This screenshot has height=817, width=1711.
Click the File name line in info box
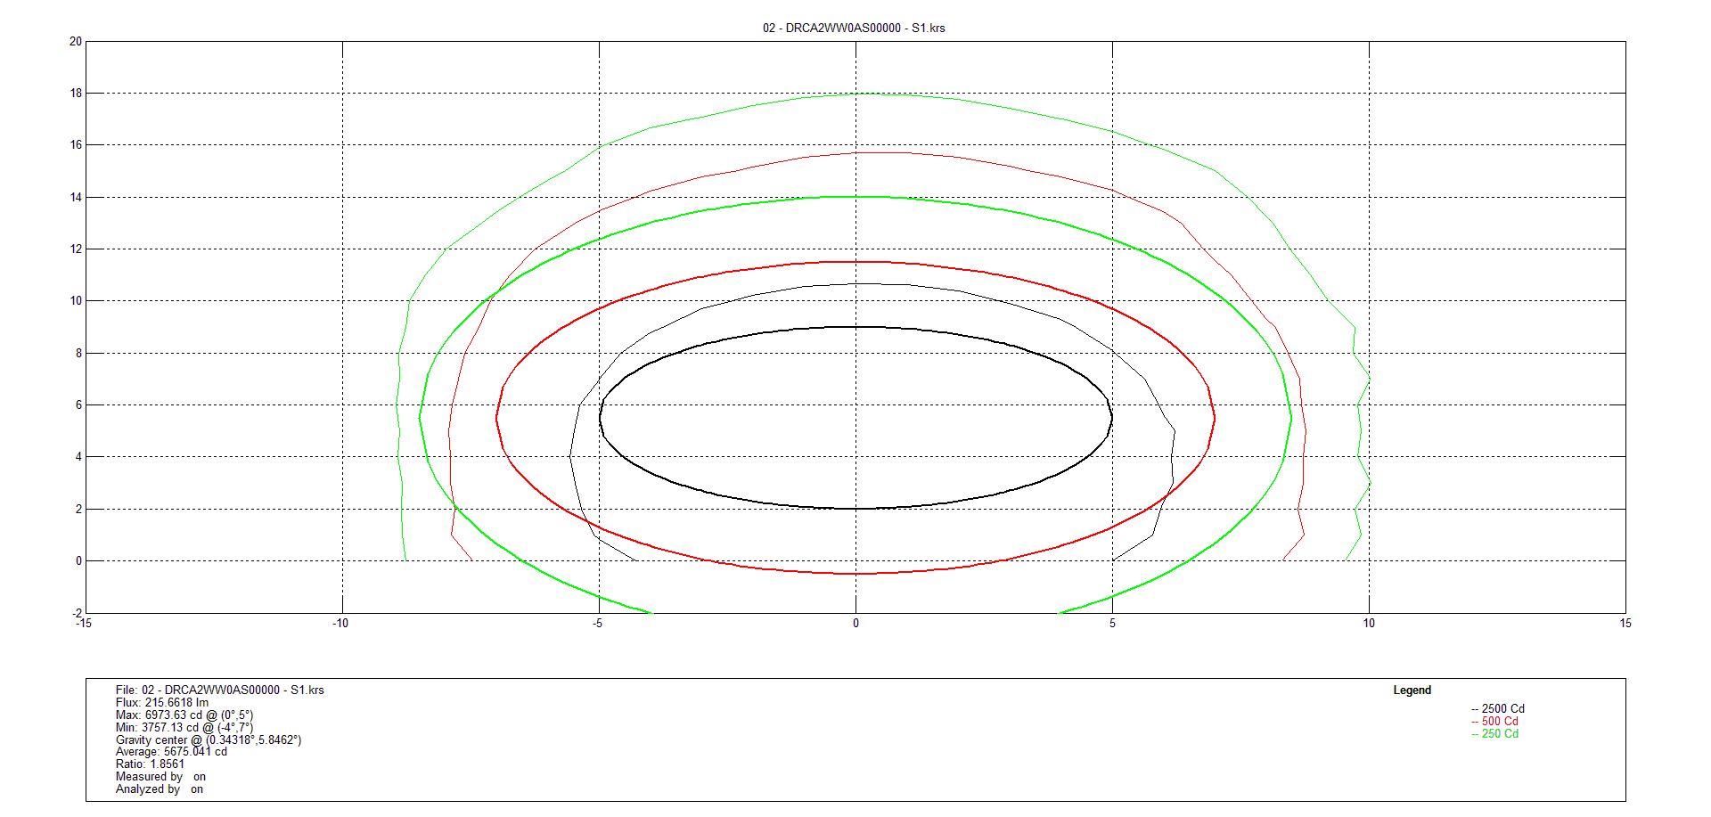point(219,690)
